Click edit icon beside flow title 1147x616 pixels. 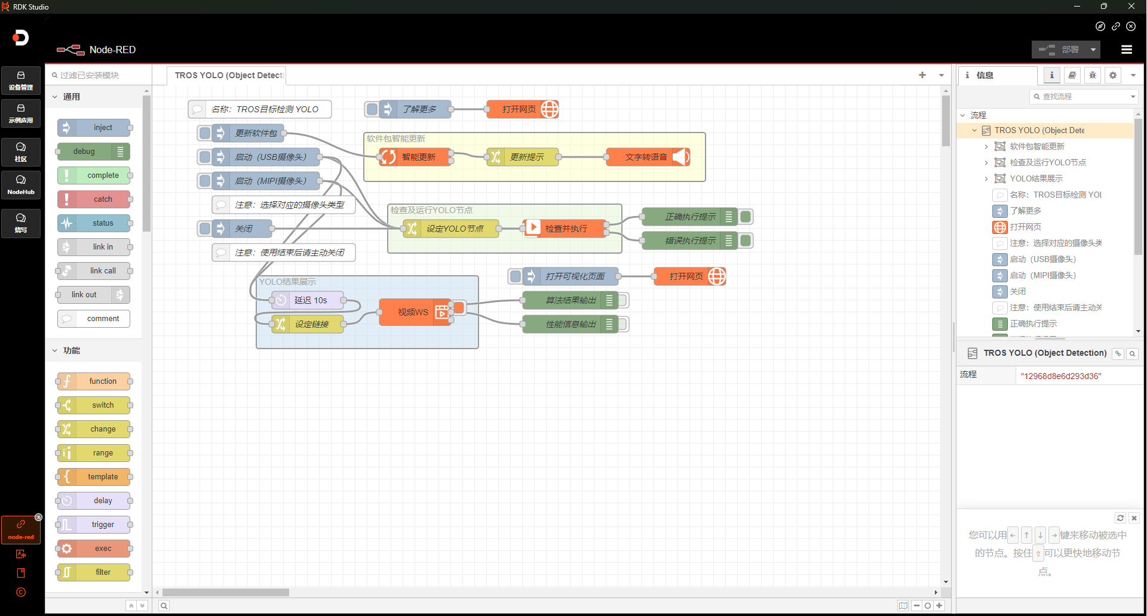[x=1118, y=354]
